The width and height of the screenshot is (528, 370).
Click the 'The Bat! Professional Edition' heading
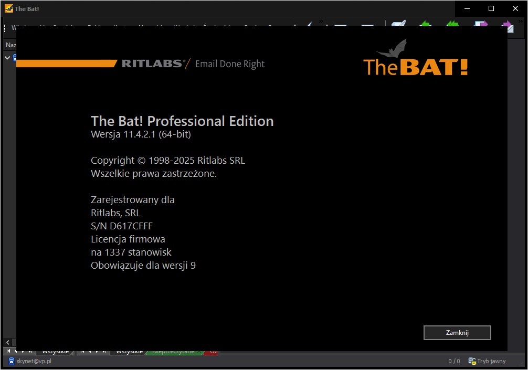(x=182, y=121)
